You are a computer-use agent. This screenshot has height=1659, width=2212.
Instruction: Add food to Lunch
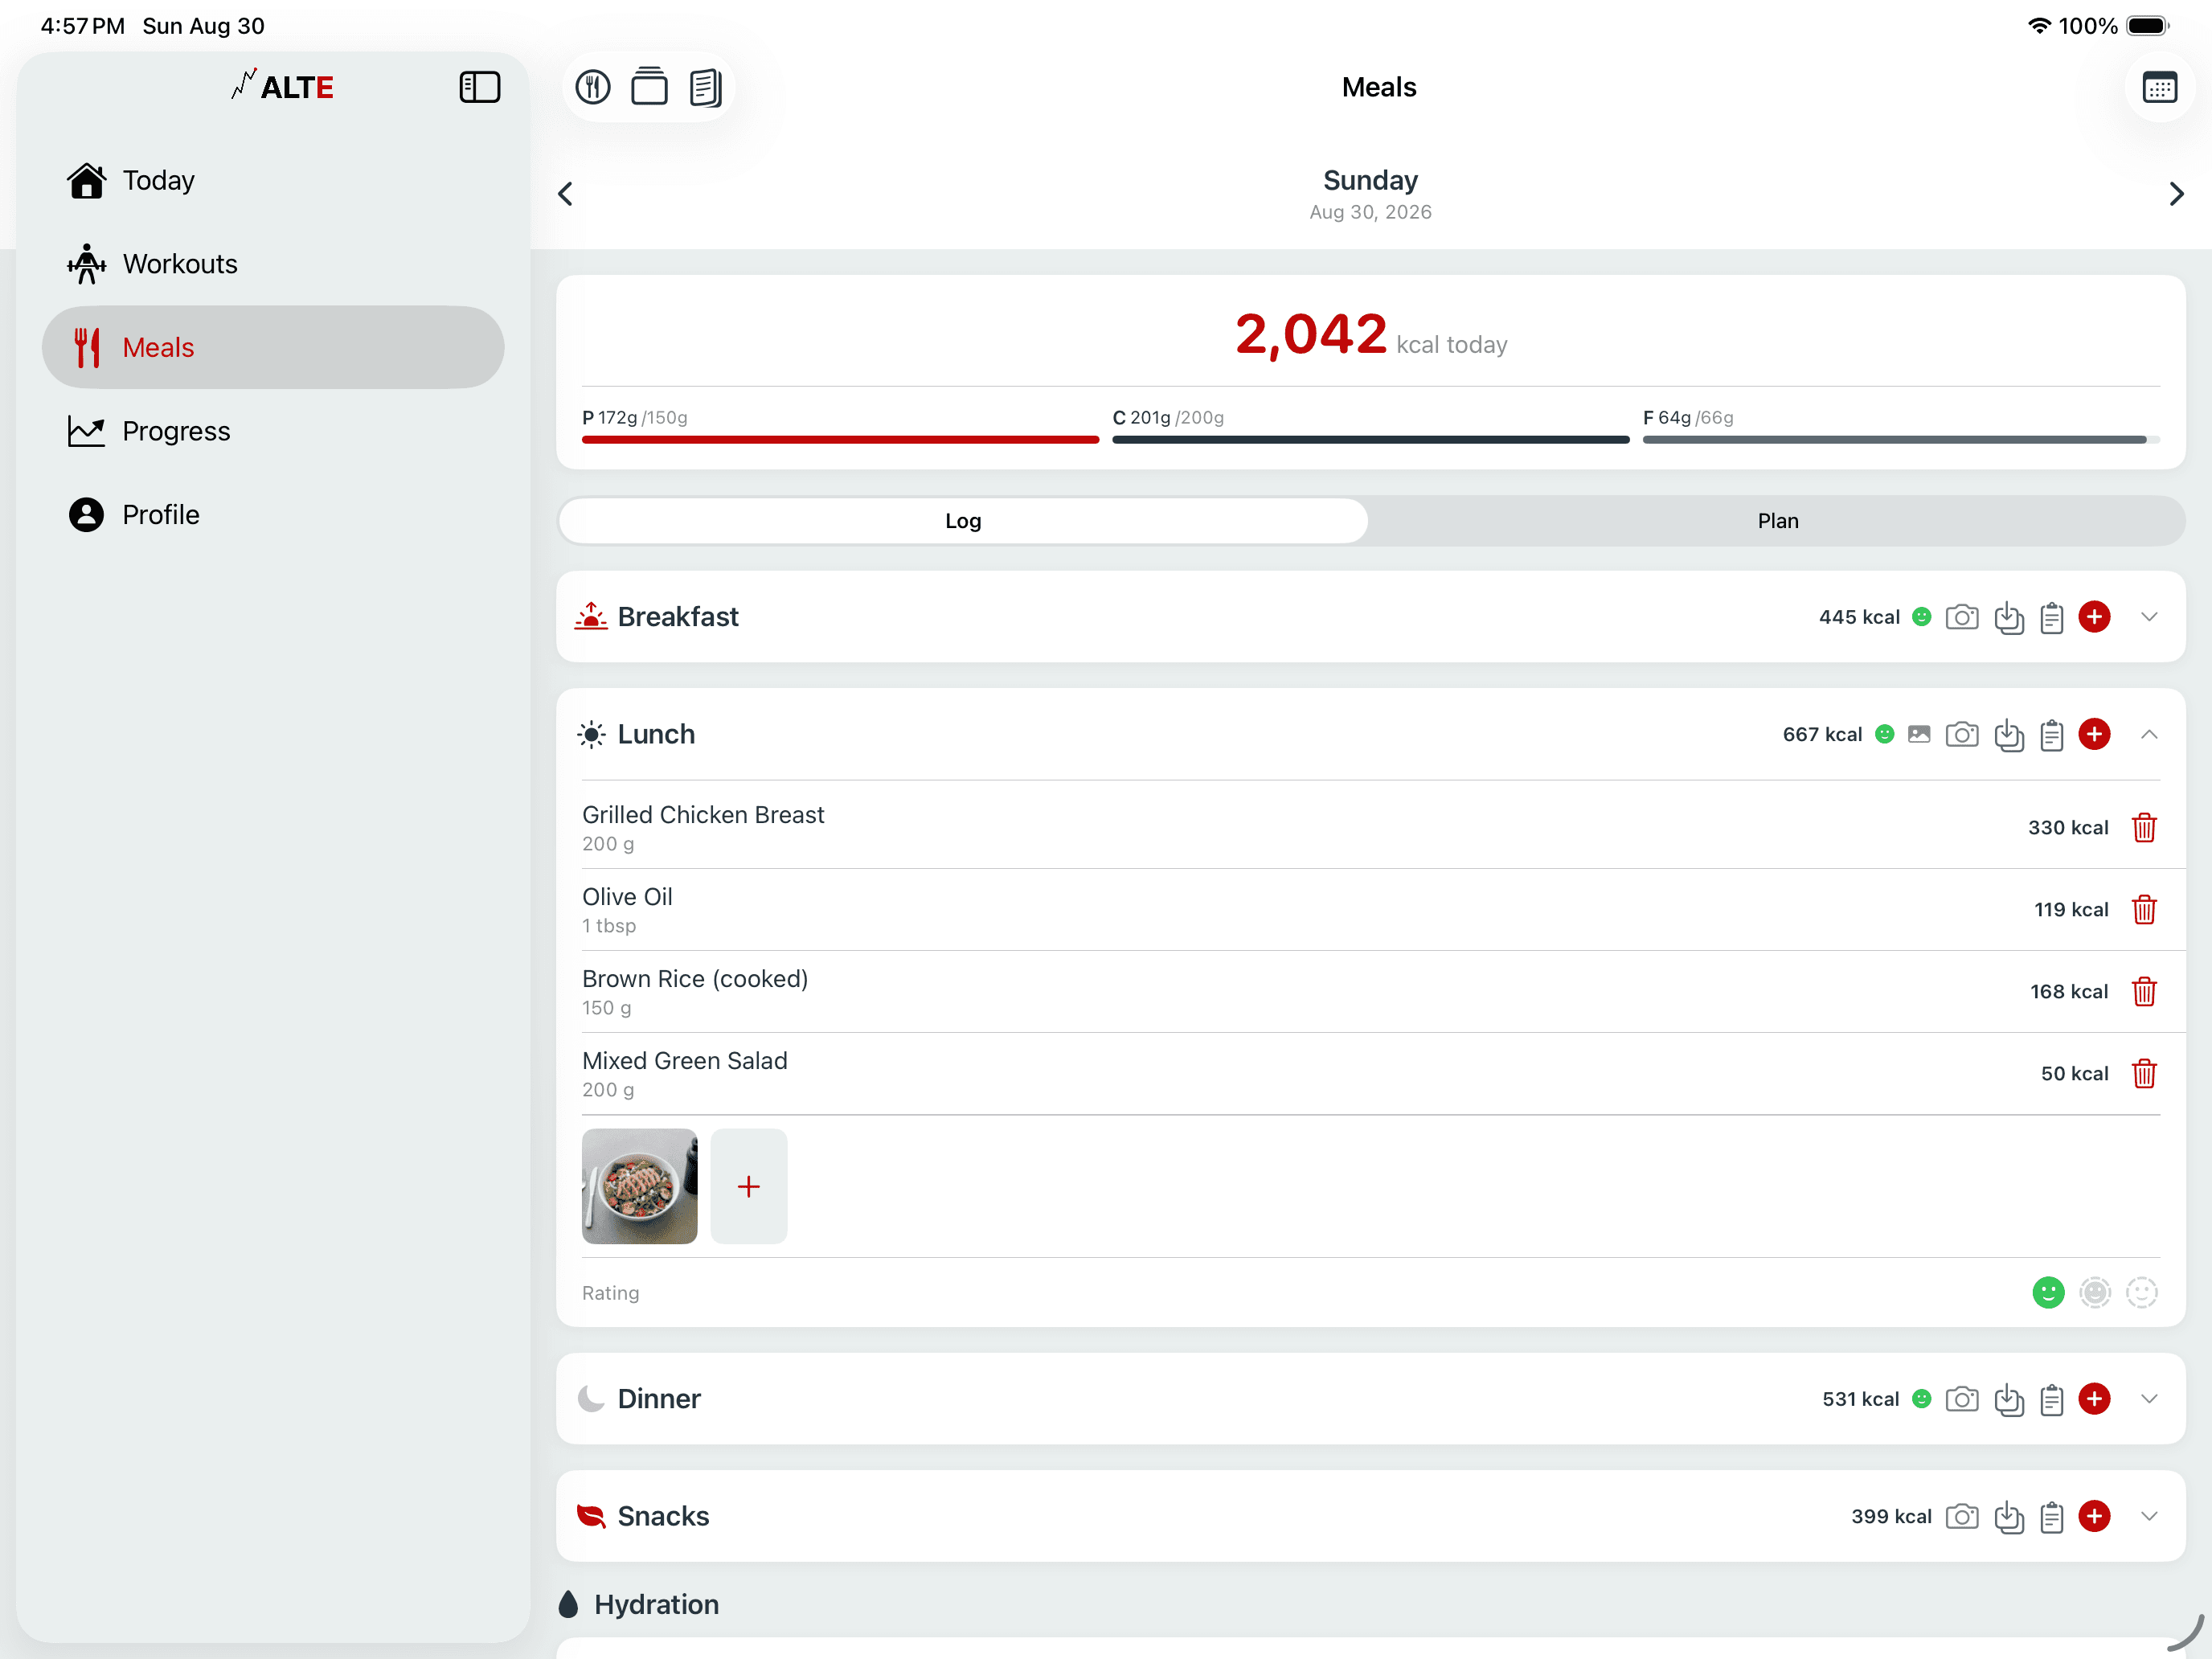2094,734
